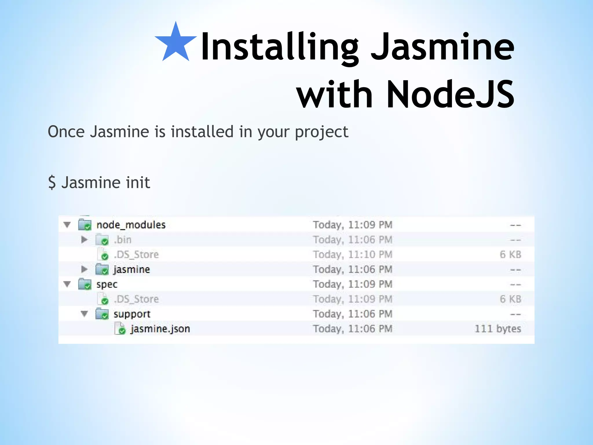593x445 pixels.
Task: Click 'Today, 11:10 PM' date entry
Action: click(x=352, y=255)
